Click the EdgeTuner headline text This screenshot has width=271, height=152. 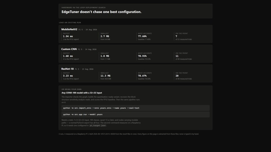pos(102,12)
